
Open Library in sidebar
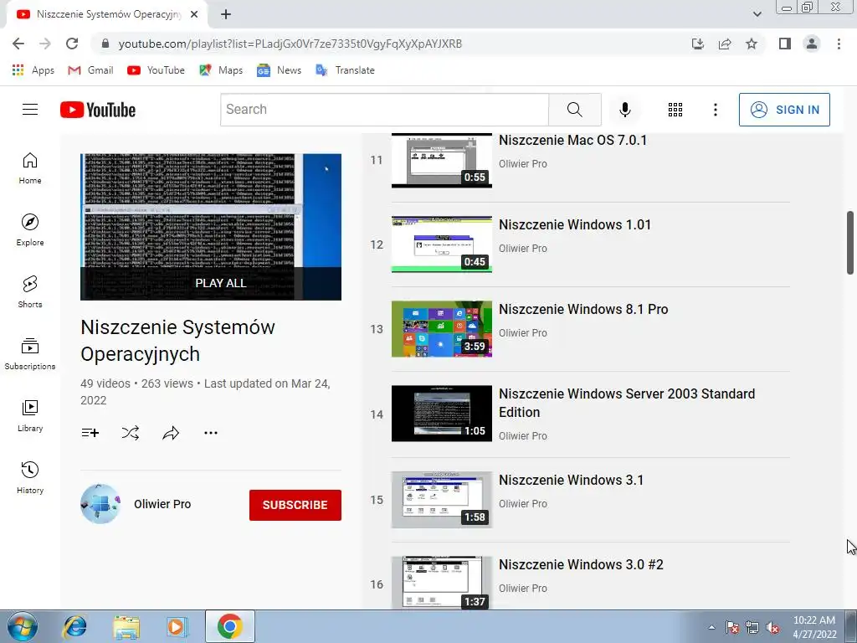coord(30,415)
